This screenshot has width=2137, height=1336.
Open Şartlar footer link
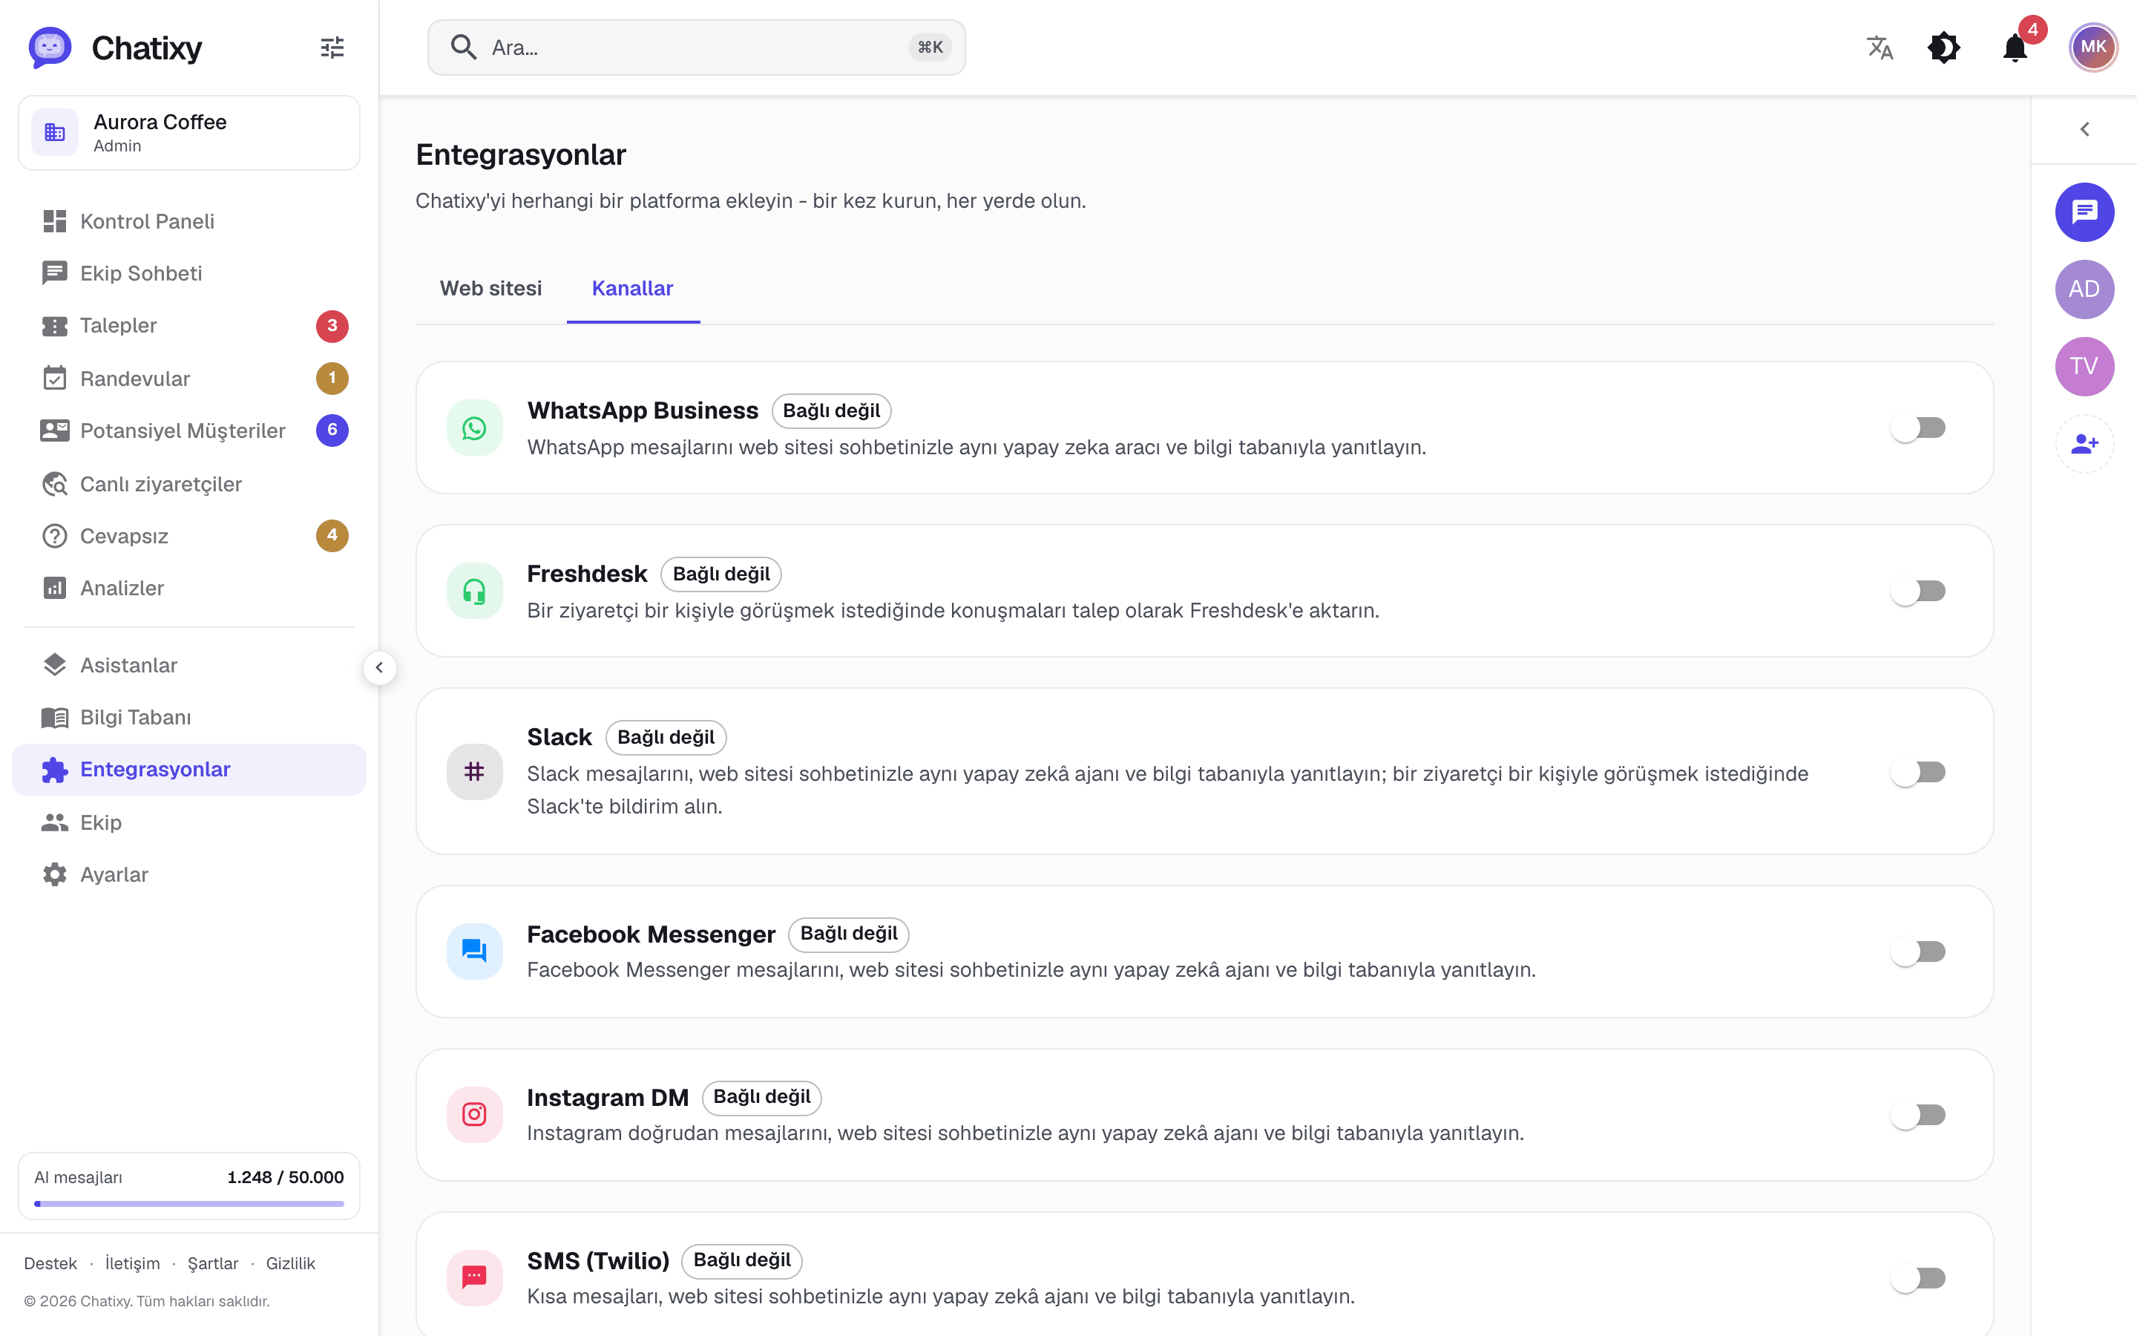(x=213, y=1263)
